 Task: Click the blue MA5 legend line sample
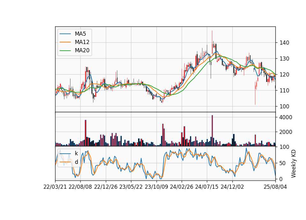65,34
